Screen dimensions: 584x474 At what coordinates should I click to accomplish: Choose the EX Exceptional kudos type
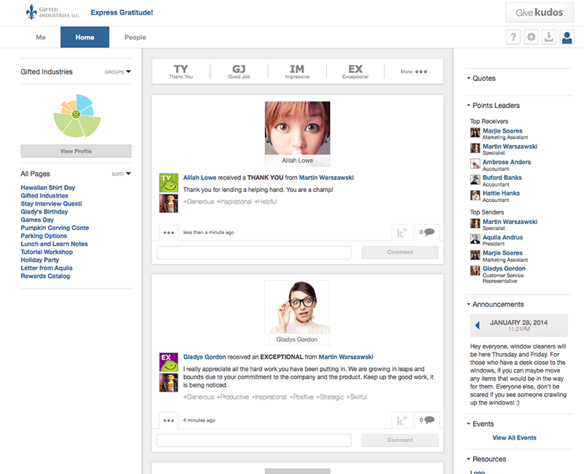click(356, 71)
